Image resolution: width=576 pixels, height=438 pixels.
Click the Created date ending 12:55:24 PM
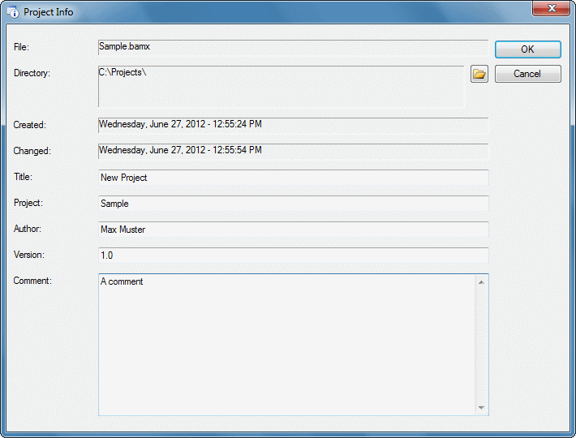[x=293, y=125]
